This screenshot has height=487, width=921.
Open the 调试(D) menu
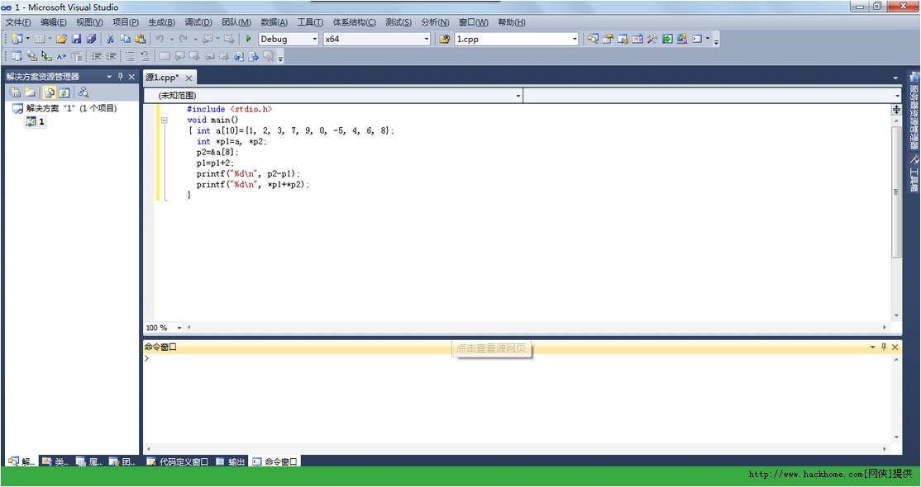click(198, 22)
